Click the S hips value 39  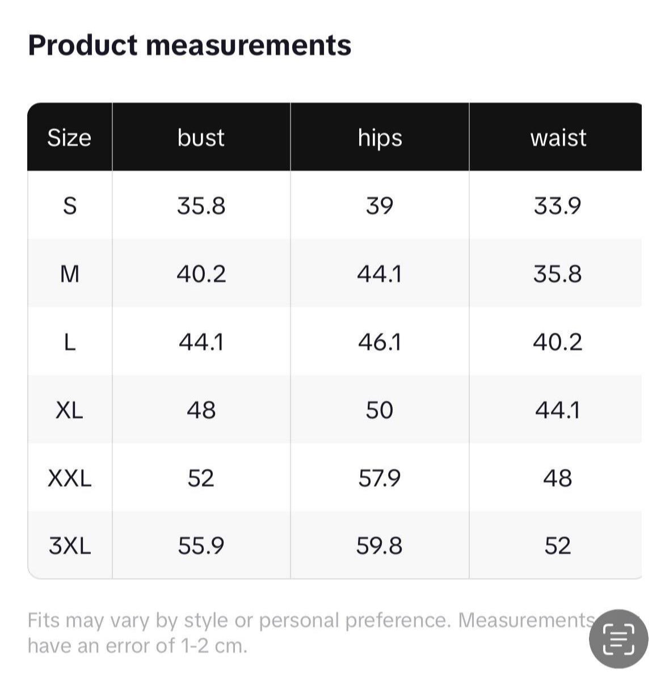[379, 205]
